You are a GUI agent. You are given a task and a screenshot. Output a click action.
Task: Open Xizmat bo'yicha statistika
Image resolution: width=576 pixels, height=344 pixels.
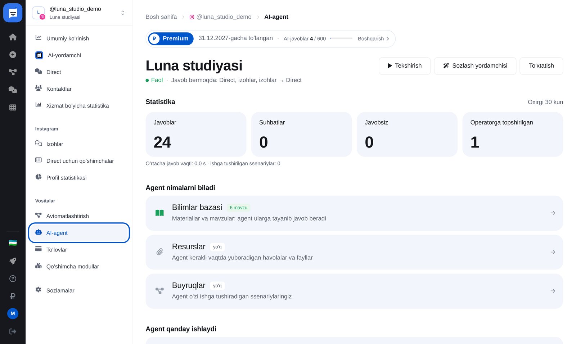[79, 105]
